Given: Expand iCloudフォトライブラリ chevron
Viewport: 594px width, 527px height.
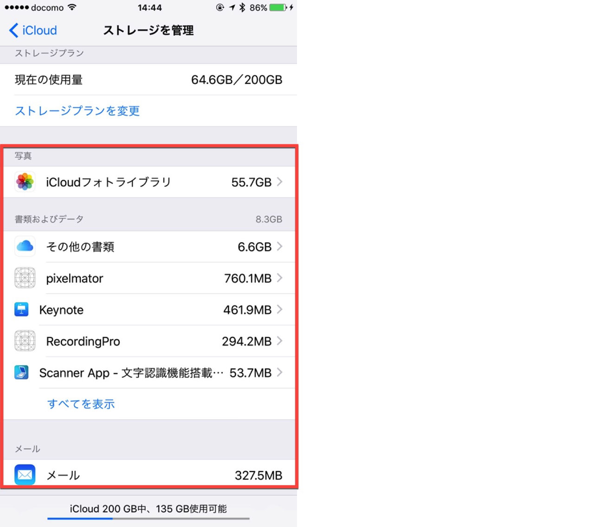Looking at the screenshot, I should click(x=280, y=182).
